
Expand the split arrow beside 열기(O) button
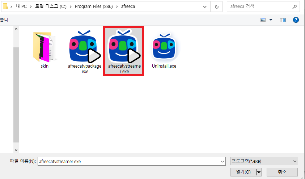pos(259,172)
